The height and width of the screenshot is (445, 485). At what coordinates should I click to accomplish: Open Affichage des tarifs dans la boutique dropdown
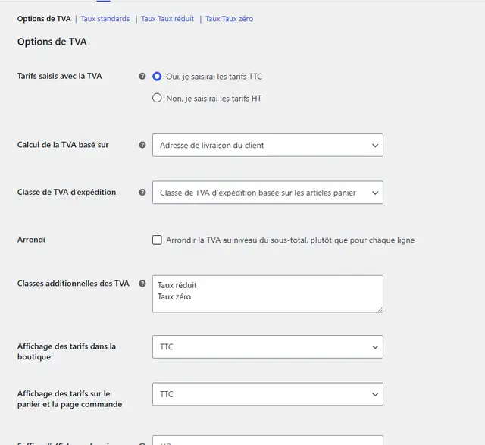tap(268, 347)
